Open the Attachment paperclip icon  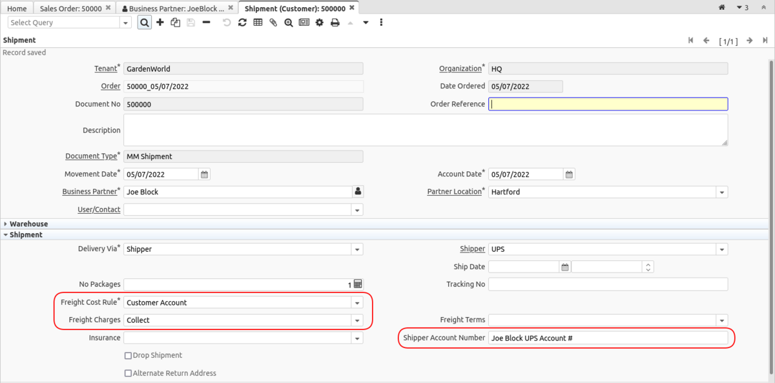pyautogui.click(x=273, y=23)
